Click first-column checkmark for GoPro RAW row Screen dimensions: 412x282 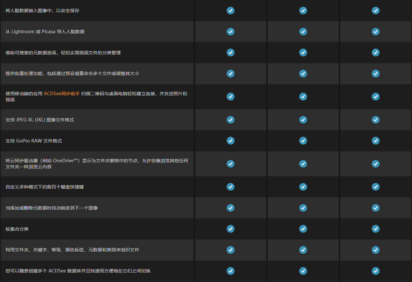tap(230, 141)
